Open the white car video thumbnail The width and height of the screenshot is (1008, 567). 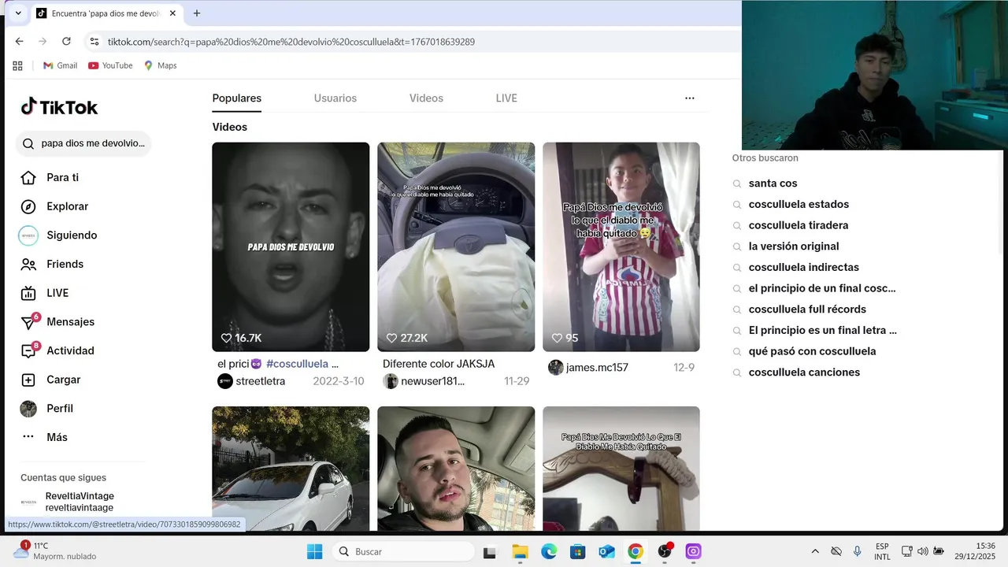[x=291, y=469]
